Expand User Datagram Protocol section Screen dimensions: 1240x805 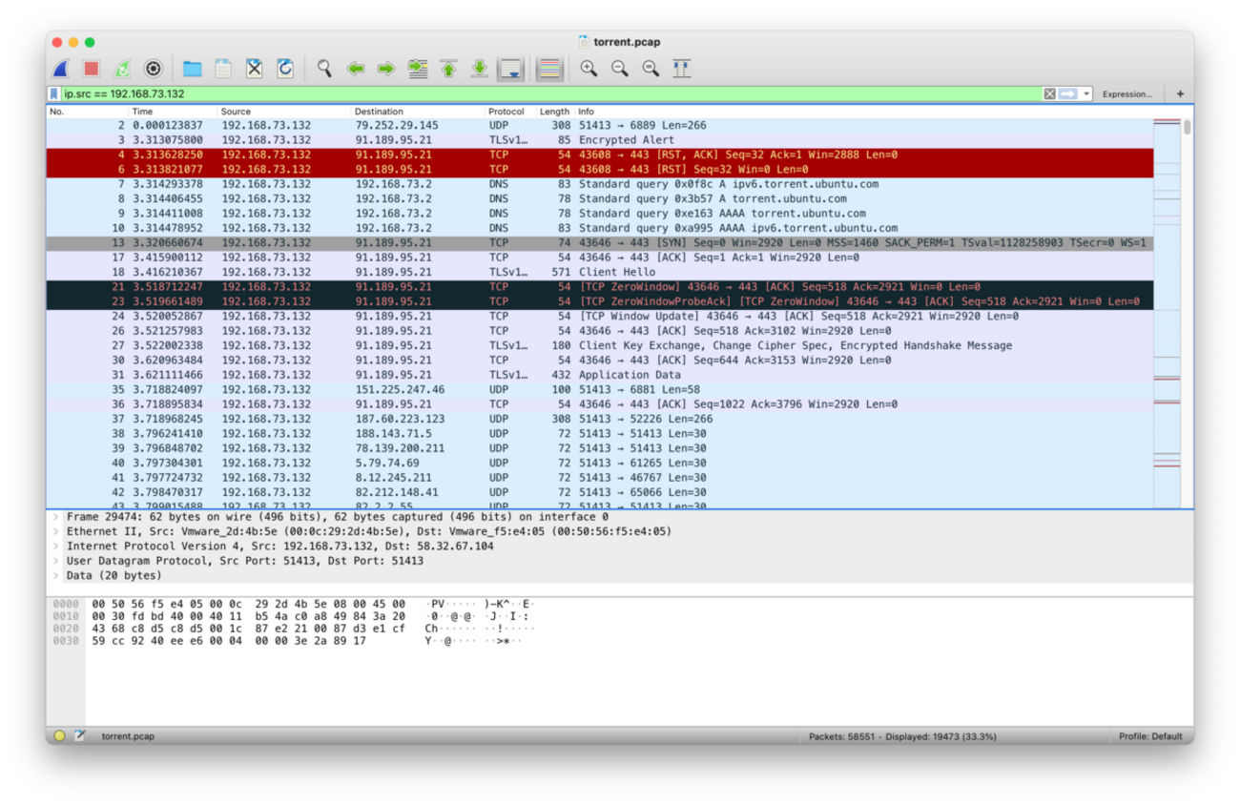coord(56,562)
